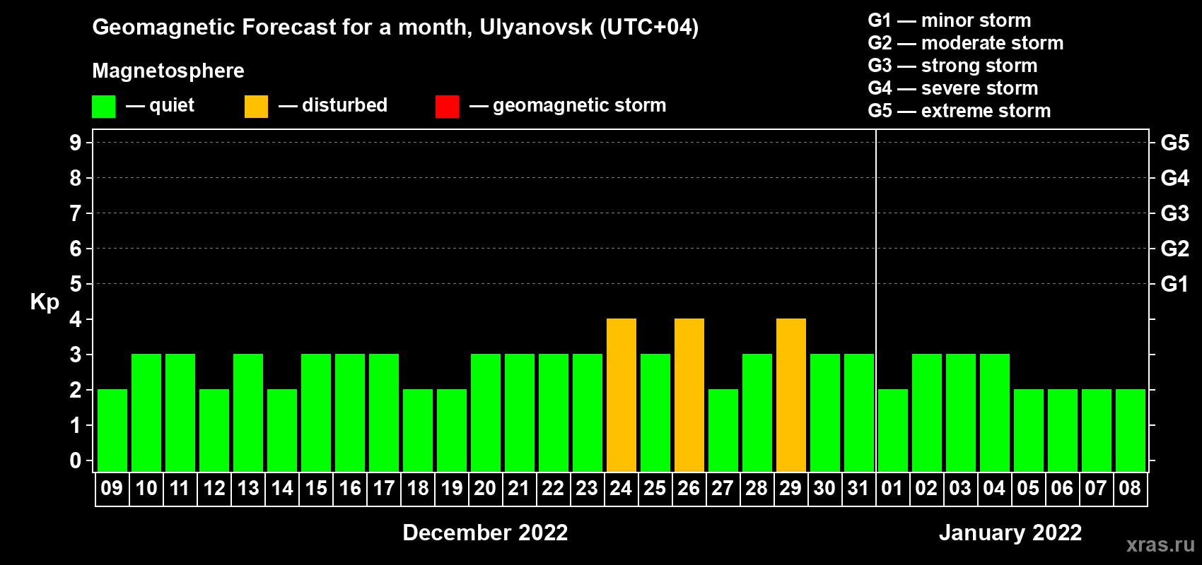Click date label 15 on axis
1202x565 pixels.
coord(316,489)
